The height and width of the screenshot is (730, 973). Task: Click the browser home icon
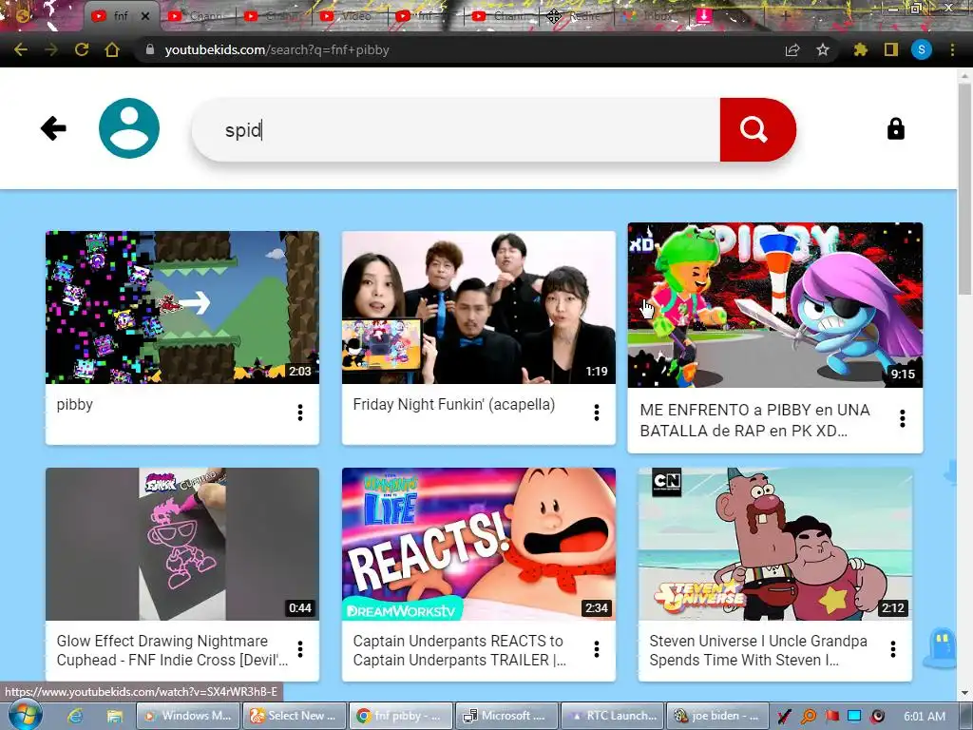[x=112, y=49]
